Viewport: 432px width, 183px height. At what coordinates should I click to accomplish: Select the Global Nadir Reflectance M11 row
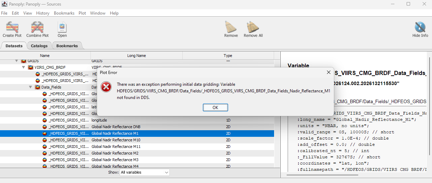tap(137, 147)
